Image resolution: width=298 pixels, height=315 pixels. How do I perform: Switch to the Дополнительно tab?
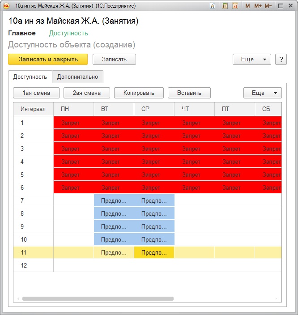77,77
